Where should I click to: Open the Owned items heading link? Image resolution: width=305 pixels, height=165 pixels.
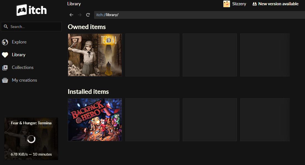click(x=87, y=27)
